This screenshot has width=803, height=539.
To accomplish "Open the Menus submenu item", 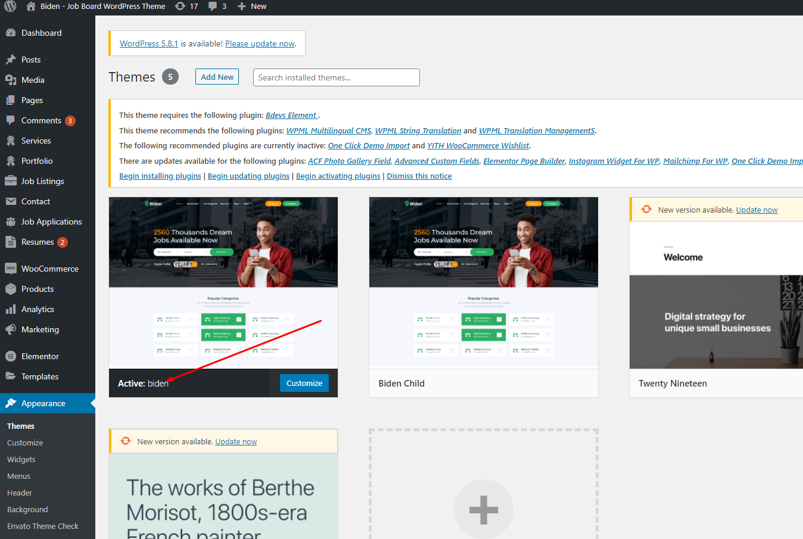I will point(19,476).
